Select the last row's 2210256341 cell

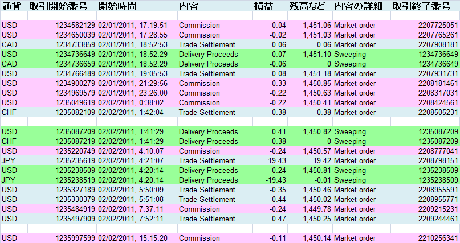tap(437, 238)
